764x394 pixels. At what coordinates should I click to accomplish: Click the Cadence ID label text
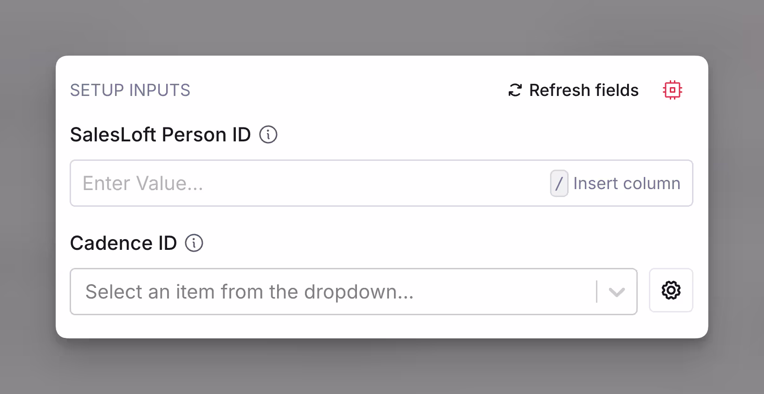123,243
